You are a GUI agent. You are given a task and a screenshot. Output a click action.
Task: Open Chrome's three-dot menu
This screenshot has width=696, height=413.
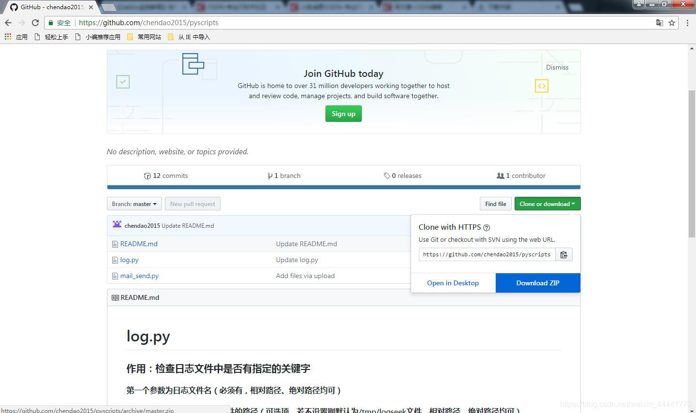(x=687, y=23)
